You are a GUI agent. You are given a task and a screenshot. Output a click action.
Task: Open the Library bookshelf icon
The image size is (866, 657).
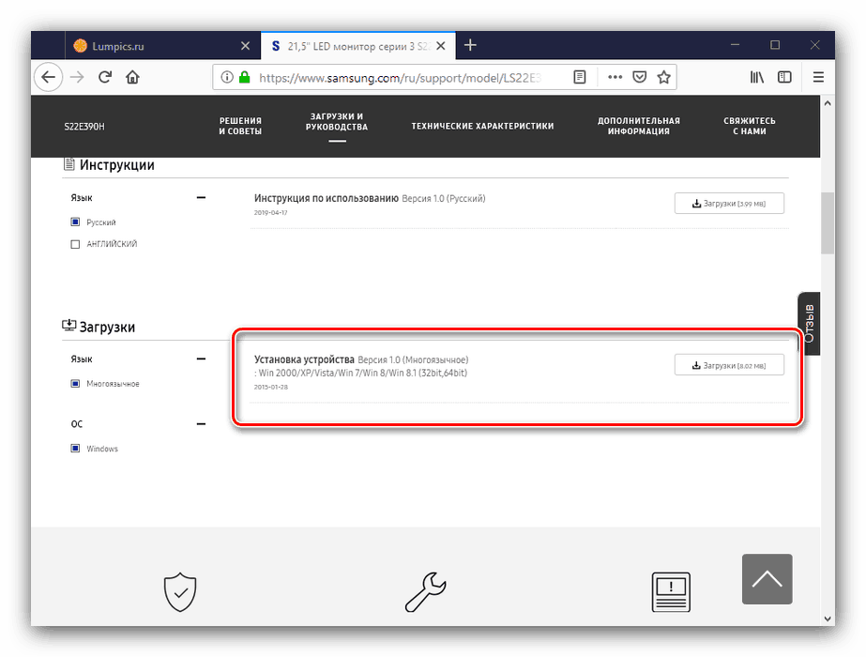(756, 77)
